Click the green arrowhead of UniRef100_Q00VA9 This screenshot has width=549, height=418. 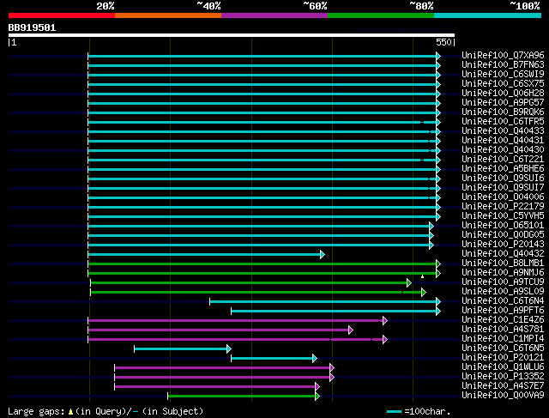(317, 397)
